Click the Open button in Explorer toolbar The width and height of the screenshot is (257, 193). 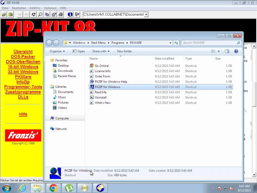(x=79, y=51)
